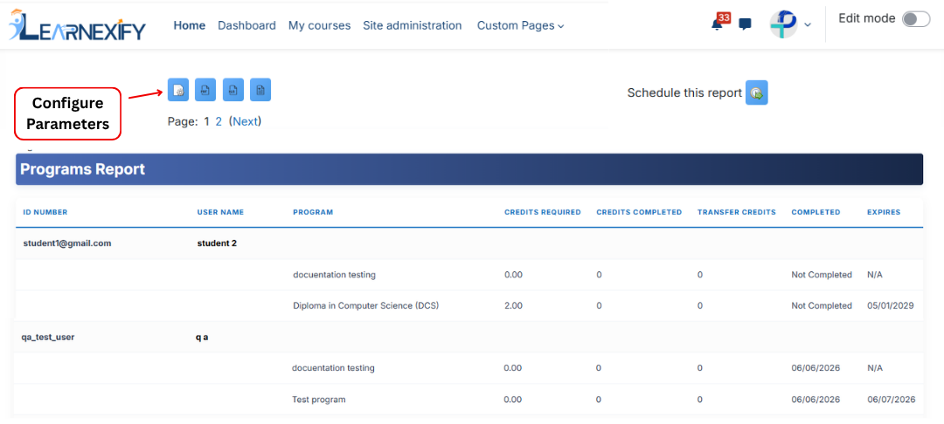Select the student1@gmail.com ID cell

click(67, 243)
